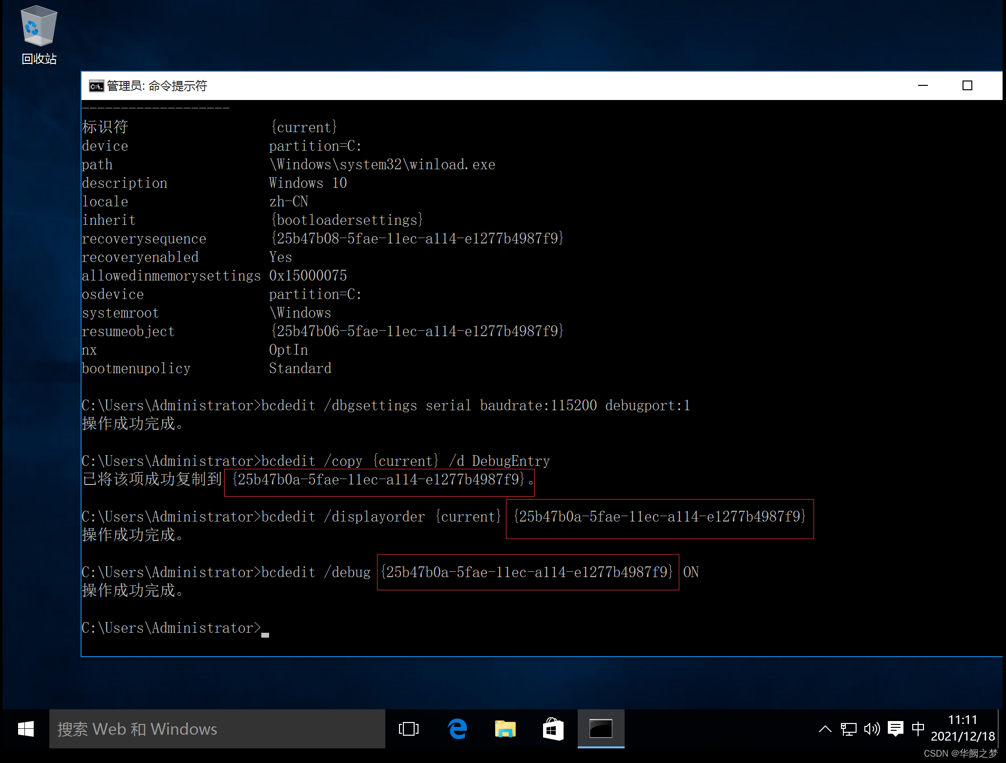This screenshot has width=1006, height=763.
Task: Click the osdevice 'partition=C:' value
Action: [315, 294]
